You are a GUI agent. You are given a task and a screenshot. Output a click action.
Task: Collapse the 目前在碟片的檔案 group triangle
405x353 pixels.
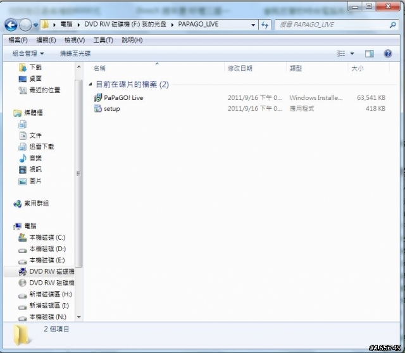(x=90, y=84)
